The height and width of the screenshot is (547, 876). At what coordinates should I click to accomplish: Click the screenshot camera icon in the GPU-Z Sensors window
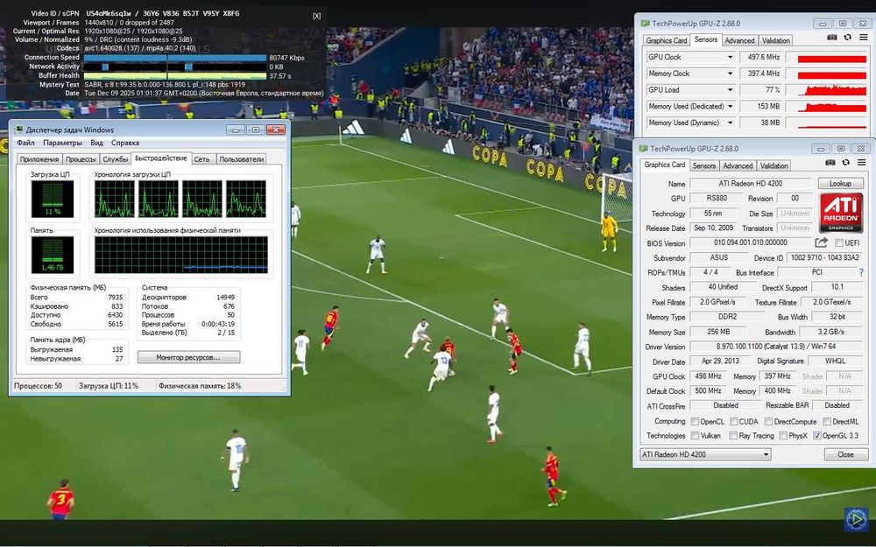coord(832,38)
